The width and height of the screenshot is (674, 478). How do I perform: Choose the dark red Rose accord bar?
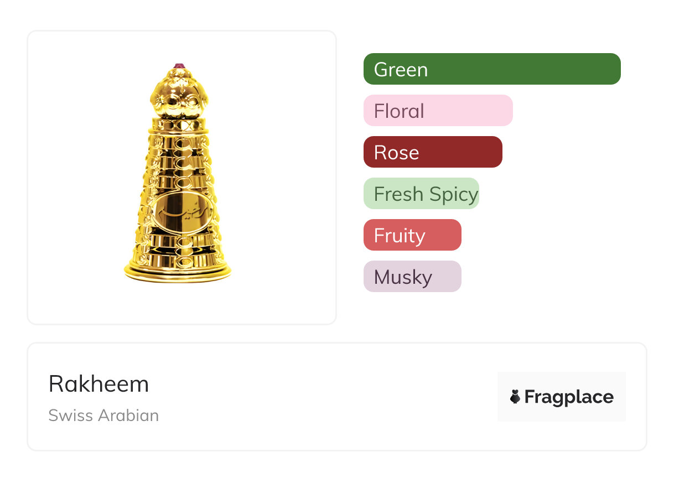pyautogui.click(x=432, y=152)
